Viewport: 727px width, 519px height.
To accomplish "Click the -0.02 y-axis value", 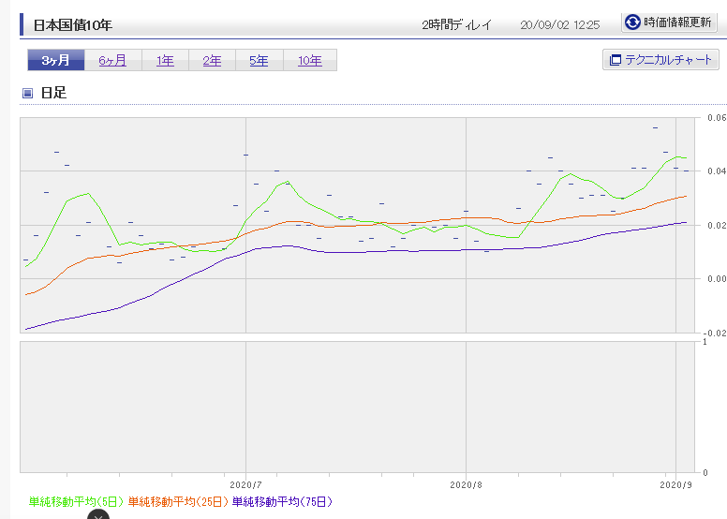I will [x=715, y=333].
